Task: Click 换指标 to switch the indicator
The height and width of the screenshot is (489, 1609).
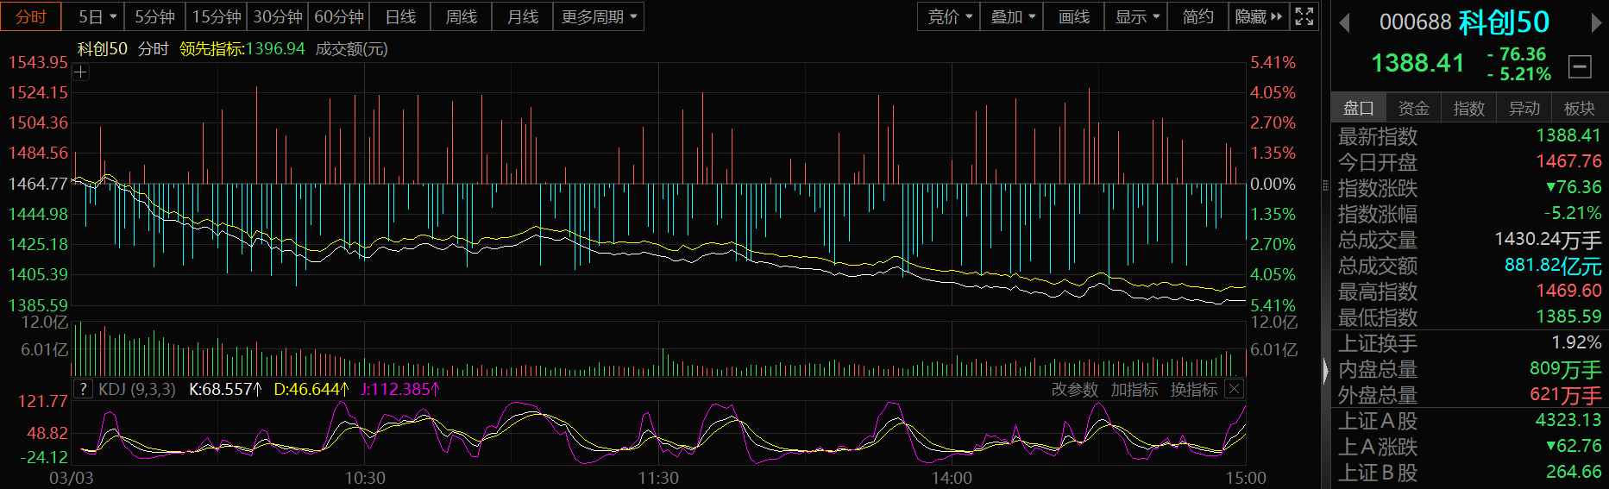Action: (x=1193, y=390)
